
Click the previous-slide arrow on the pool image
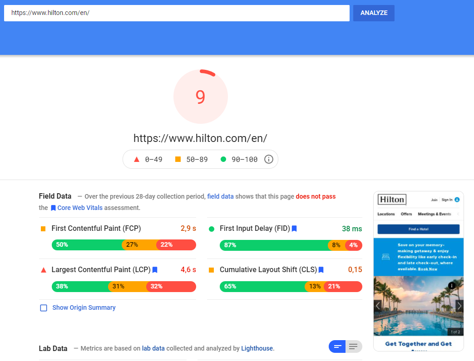click(378, 306)
